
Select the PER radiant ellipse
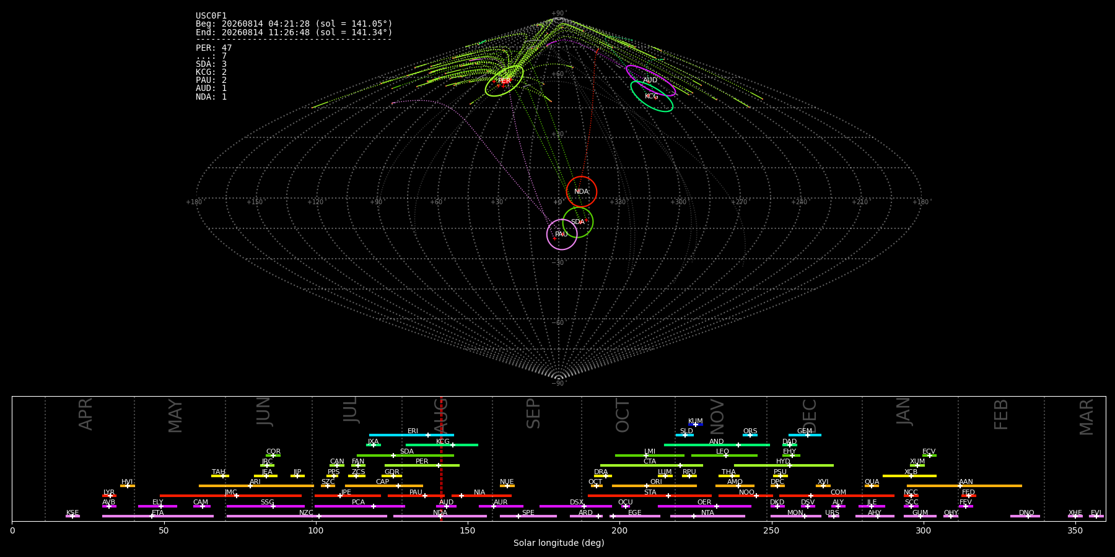click(x=504, y=81)
